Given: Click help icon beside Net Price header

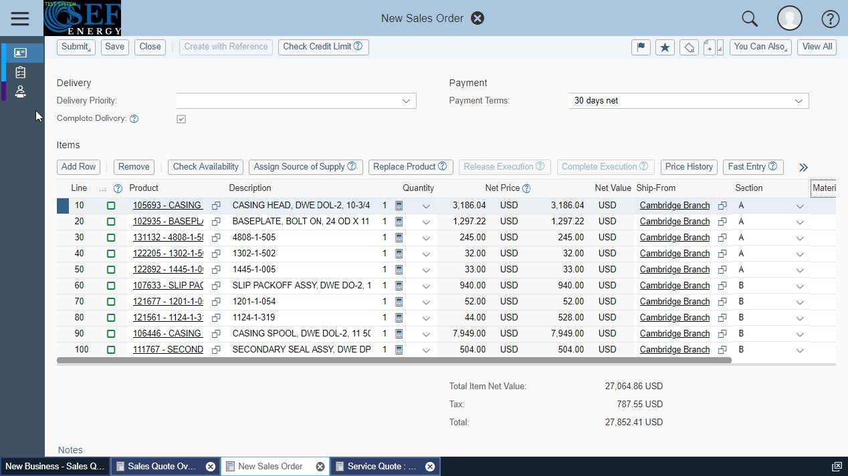Looking at the screenshot, I should [x=526, y=188].
